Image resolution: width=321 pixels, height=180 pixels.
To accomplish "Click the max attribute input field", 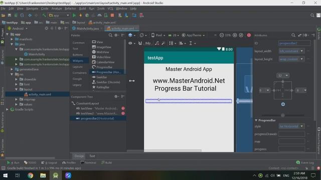I will 291,141.
